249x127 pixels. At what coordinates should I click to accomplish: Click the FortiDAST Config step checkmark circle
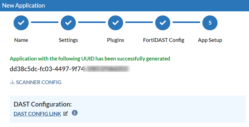(163, 23)
